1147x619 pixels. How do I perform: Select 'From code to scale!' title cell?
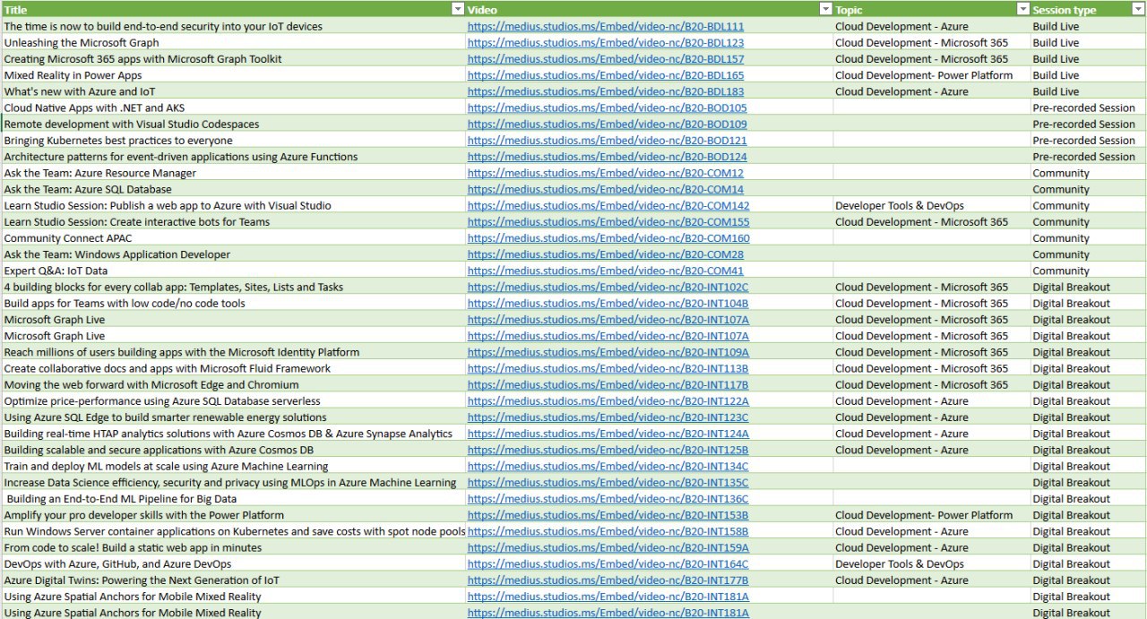(x=233, y=547)
